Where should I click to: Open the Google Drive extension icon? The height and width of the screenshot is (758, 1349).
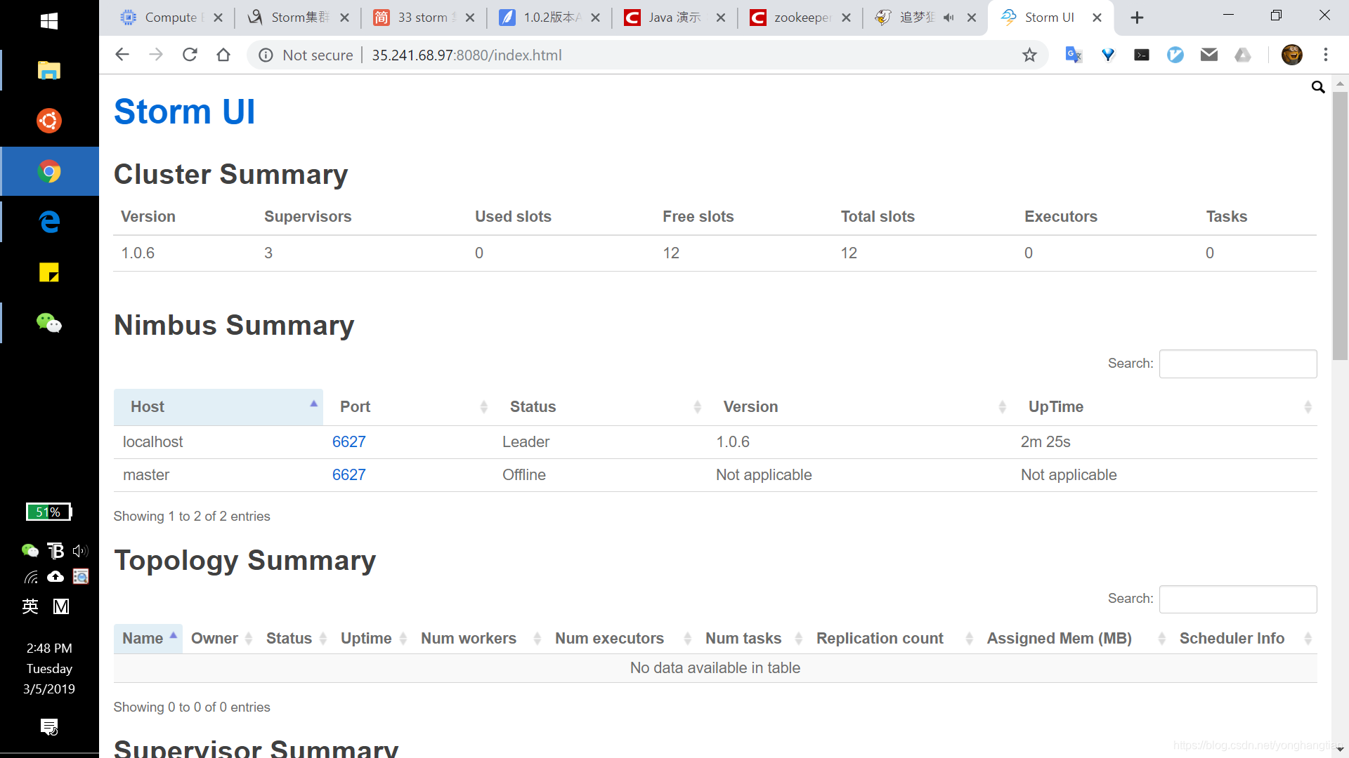(x=1243, y=55)
